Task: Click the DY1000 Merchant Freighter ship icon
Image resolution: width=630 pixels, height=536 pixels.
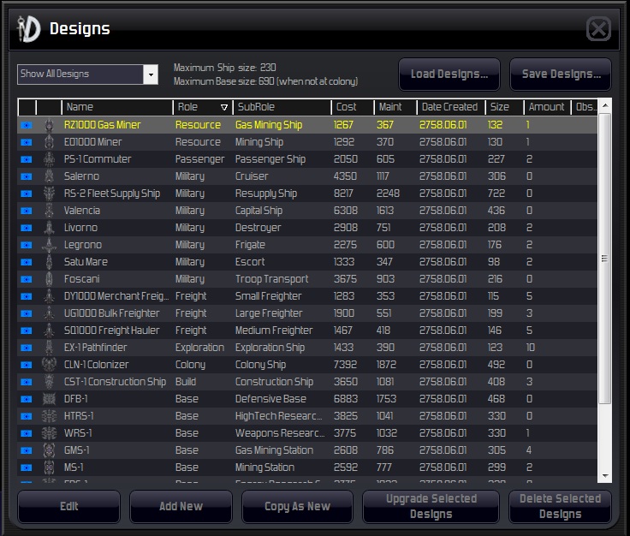Action: click(49, 296)
